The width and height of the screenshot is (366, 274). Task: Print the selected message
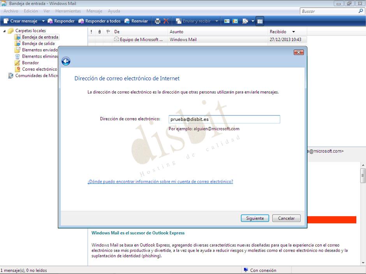click(x=157, y=21)
